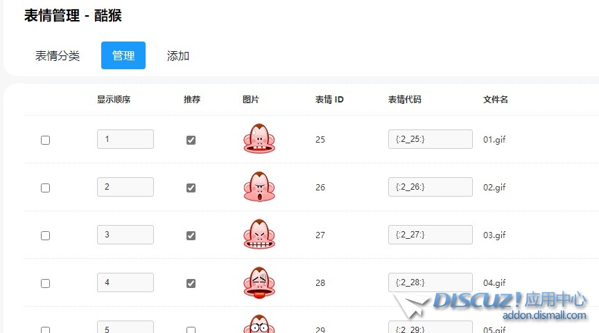Select the row checkbox for 02.gif
599x333 pixels.
coord(46,188)
